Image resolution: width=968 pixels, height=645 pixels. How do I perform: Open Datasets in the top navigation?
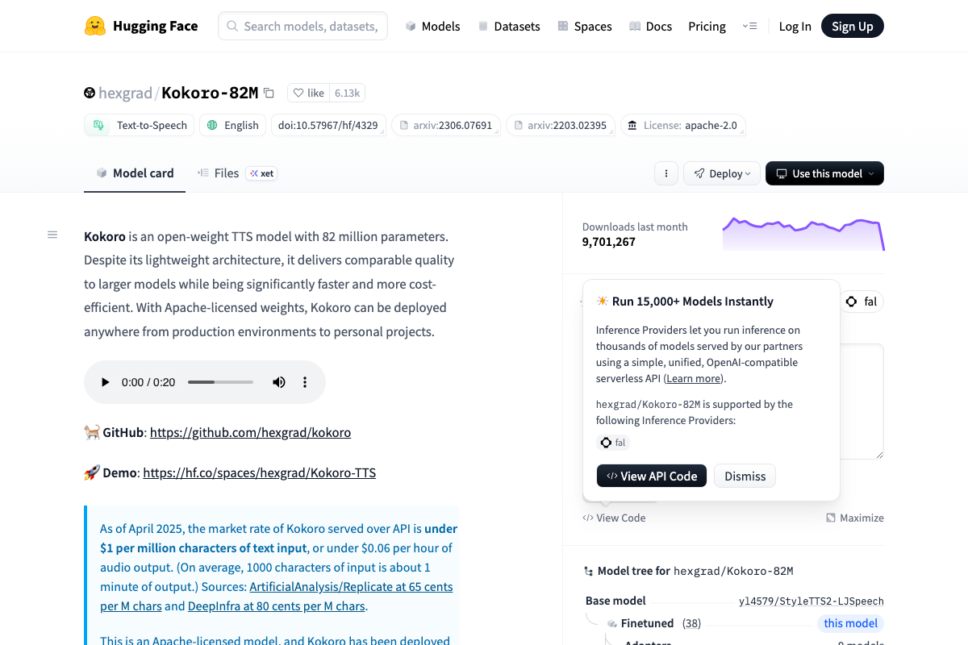pyautogui.click(x=509, y=27)
